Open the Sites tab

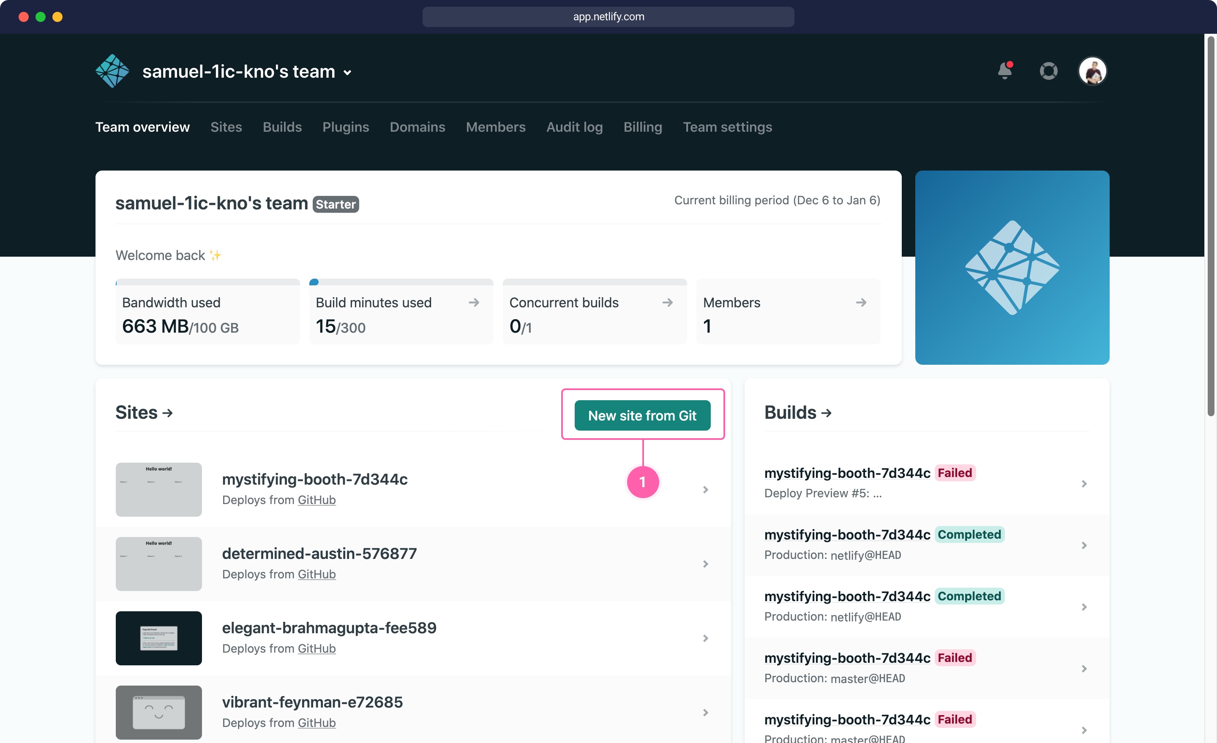tap(226, 127)
